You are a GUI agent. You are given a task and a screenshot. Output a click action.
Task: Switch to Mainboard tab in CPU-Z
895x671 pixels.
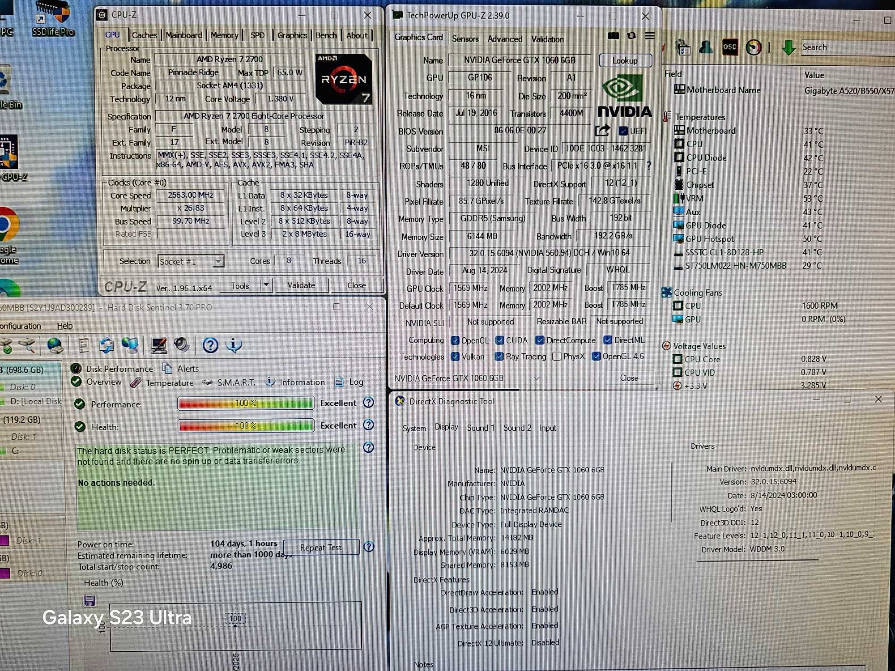click(184, 35)
